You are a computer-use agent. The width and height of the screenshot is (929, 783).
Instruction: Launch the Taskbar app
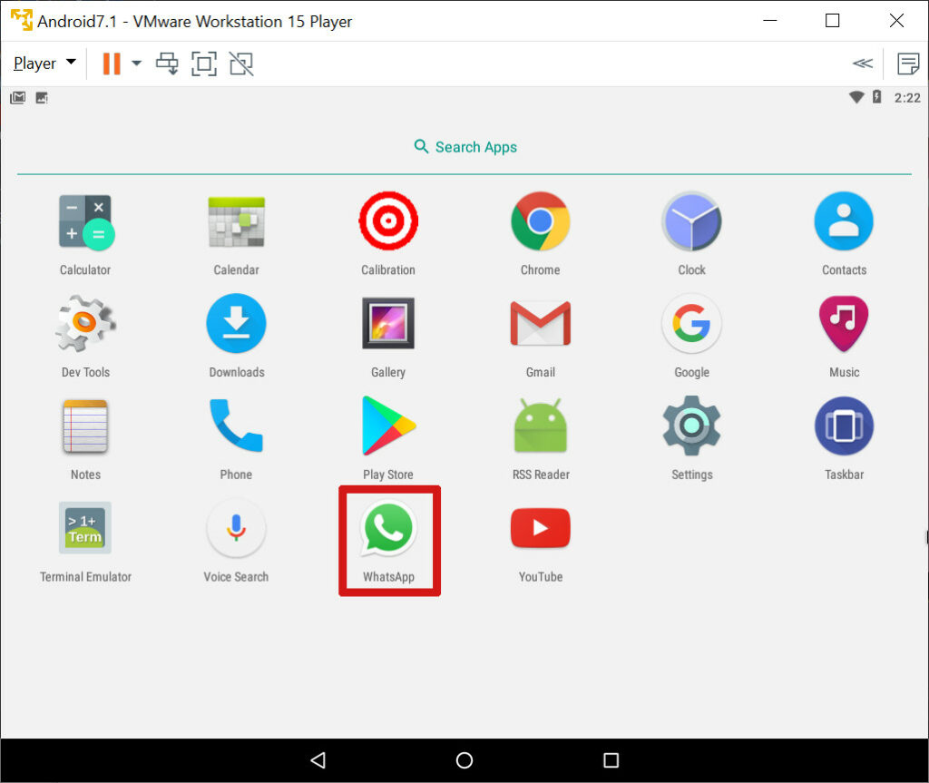844,426
